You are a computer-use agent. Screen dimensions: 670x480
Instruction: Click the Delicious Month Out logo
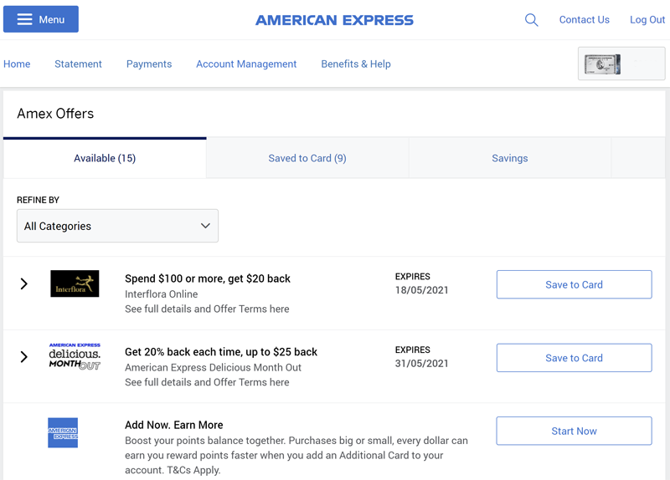pos(75,356)
